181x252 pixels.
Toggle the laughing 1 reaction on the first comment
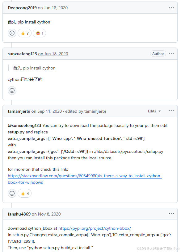click(39, 33)
